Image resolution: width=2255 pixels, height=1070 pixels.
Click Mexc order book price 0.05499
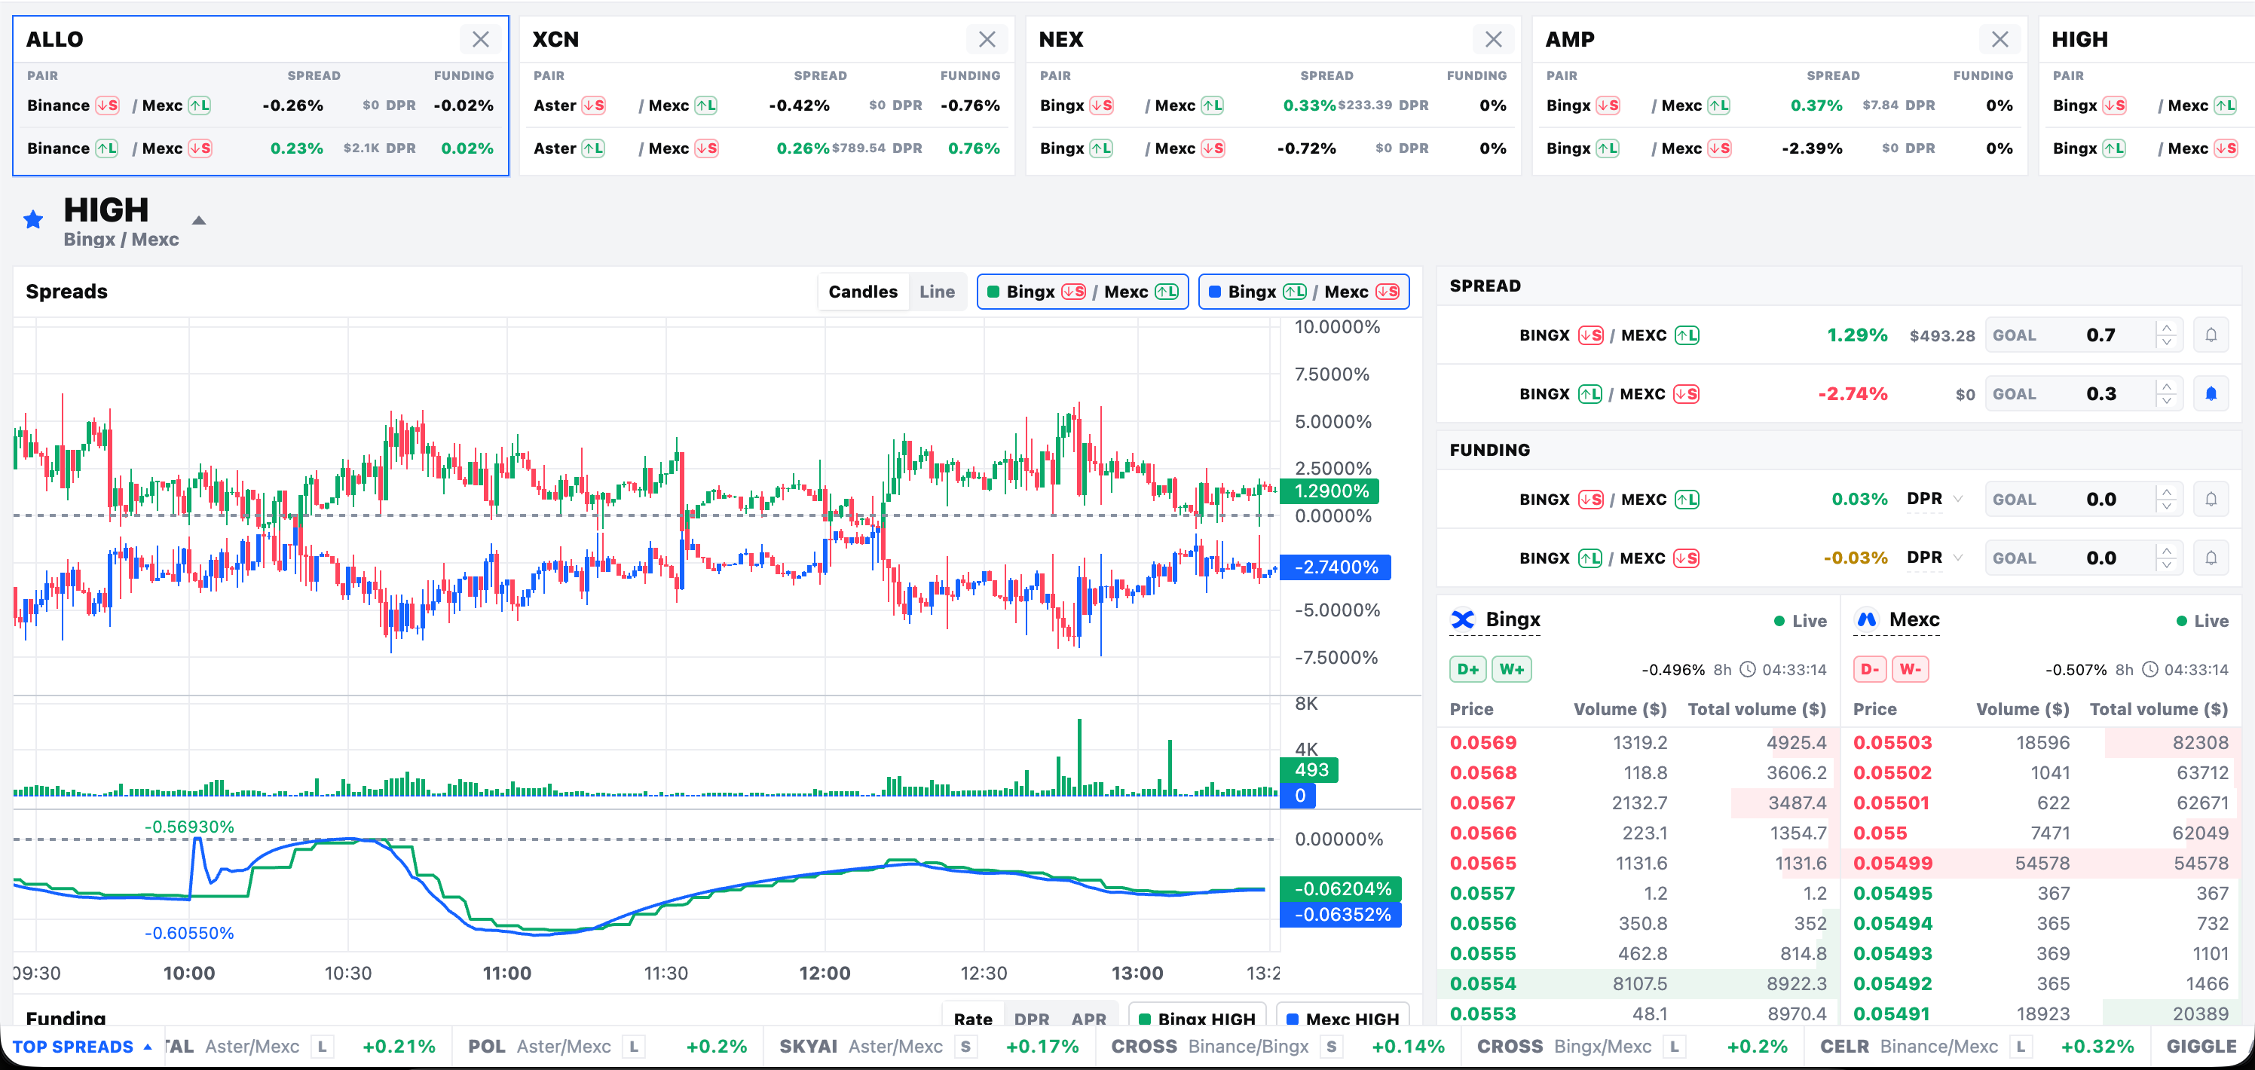click(x=1892, y=864)
